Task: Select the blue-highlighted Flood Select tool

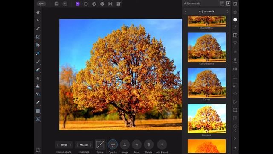Action: tap(38, 53)
